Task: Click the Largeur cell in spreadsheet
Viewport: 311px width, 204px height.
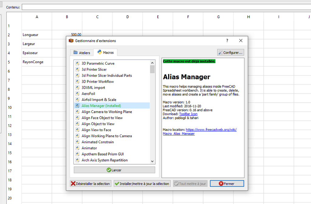Action: pyautogui.click(x=37, y=44)
